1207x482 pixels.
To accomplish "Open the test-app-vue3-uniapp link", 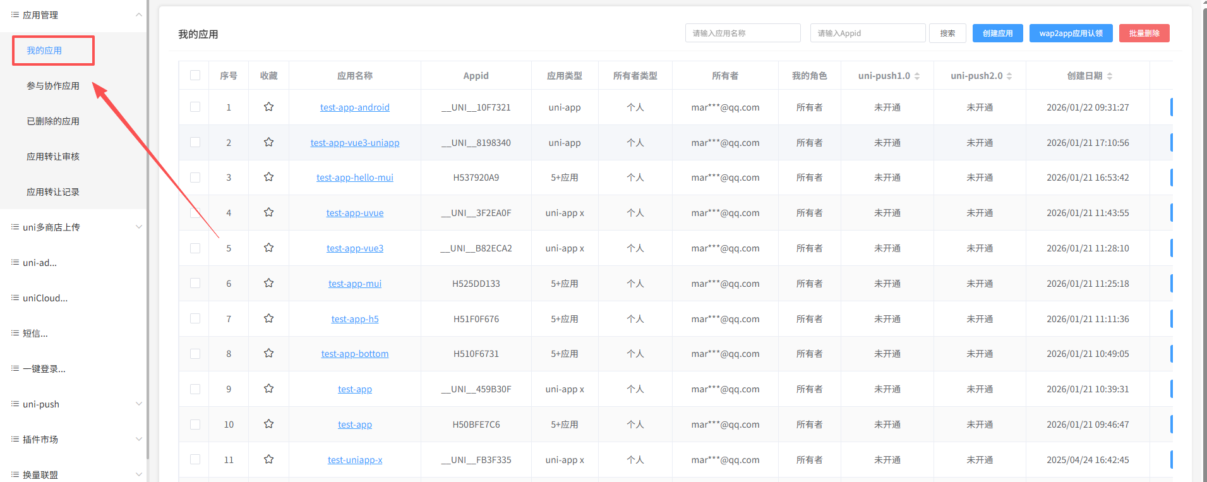I will (x=355, y=143).
